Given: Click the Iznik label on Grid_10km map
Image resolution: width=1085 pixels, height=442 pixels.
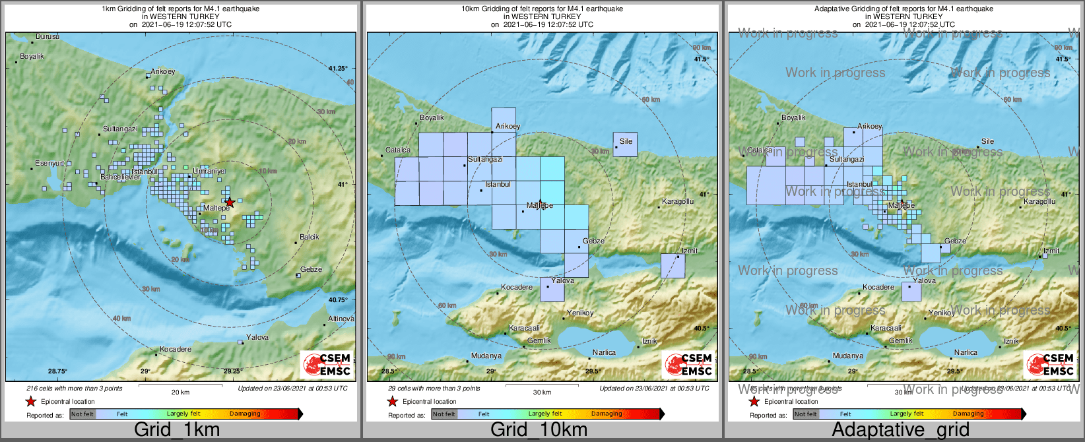Looking at the screenshot, I should [649, 341].
